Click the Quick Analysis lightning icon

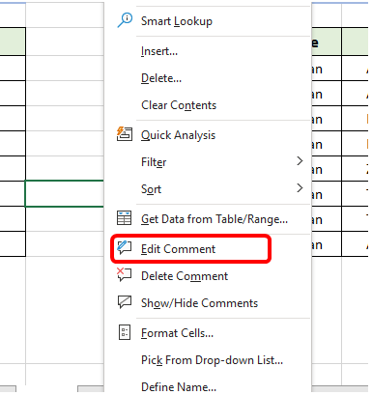124,134
